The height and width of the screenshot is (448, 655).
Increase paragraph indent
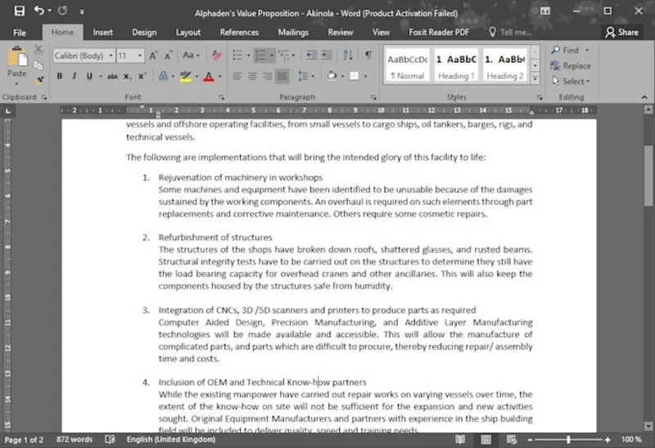[x=327, y=55]
